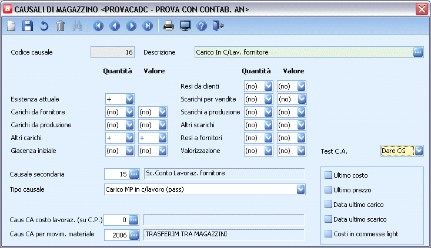Viewport: 431px width, 248px height.
Task: Expand the Scarichi a produzione Quantità dropdown
Action: pos(268,112)
